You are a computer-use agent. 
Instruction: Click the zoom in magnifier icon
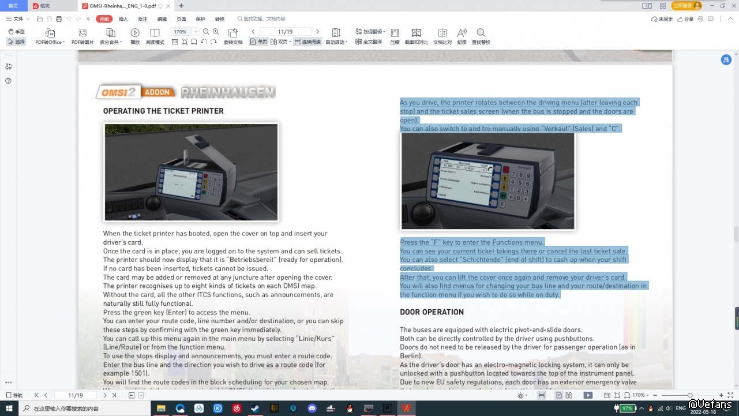[x=216, y=32]
